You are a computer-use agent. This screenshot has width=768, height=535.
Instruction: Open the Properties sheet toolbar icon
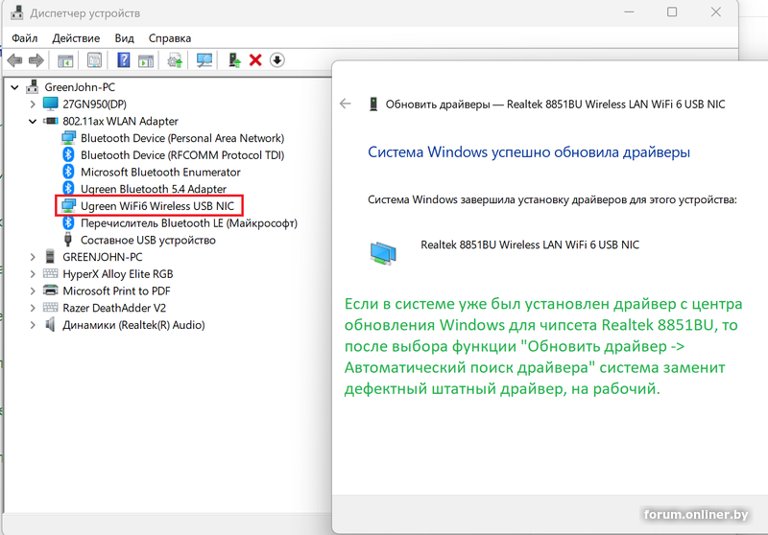click(94, 60)
